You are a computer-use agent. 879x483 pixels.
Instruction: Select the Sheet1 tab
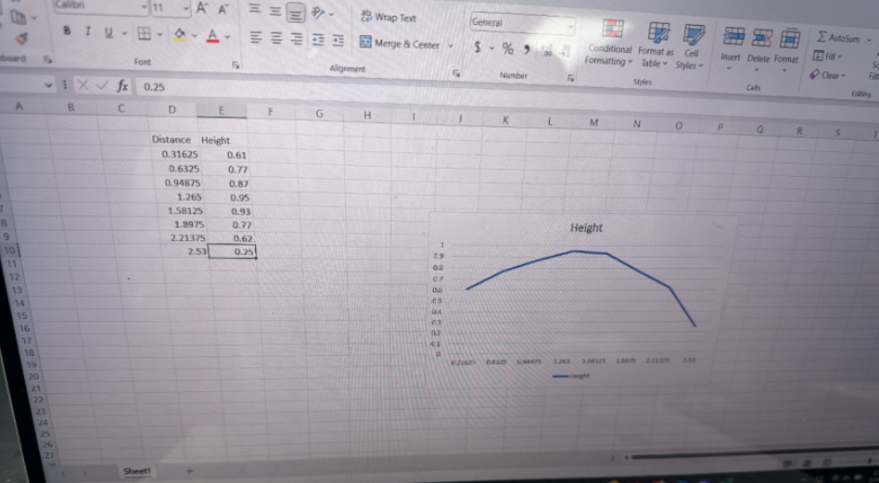137,471
